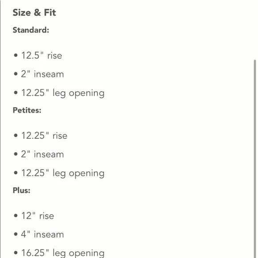Viewport: 258px width, 258px height.
Task: Click the bullet before 4" inseam
Action: pos(16,234)
